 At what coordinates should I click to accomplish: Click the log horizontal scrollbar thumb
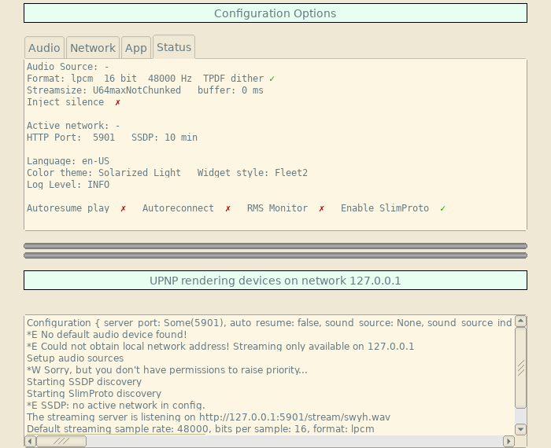pos(61,441)
